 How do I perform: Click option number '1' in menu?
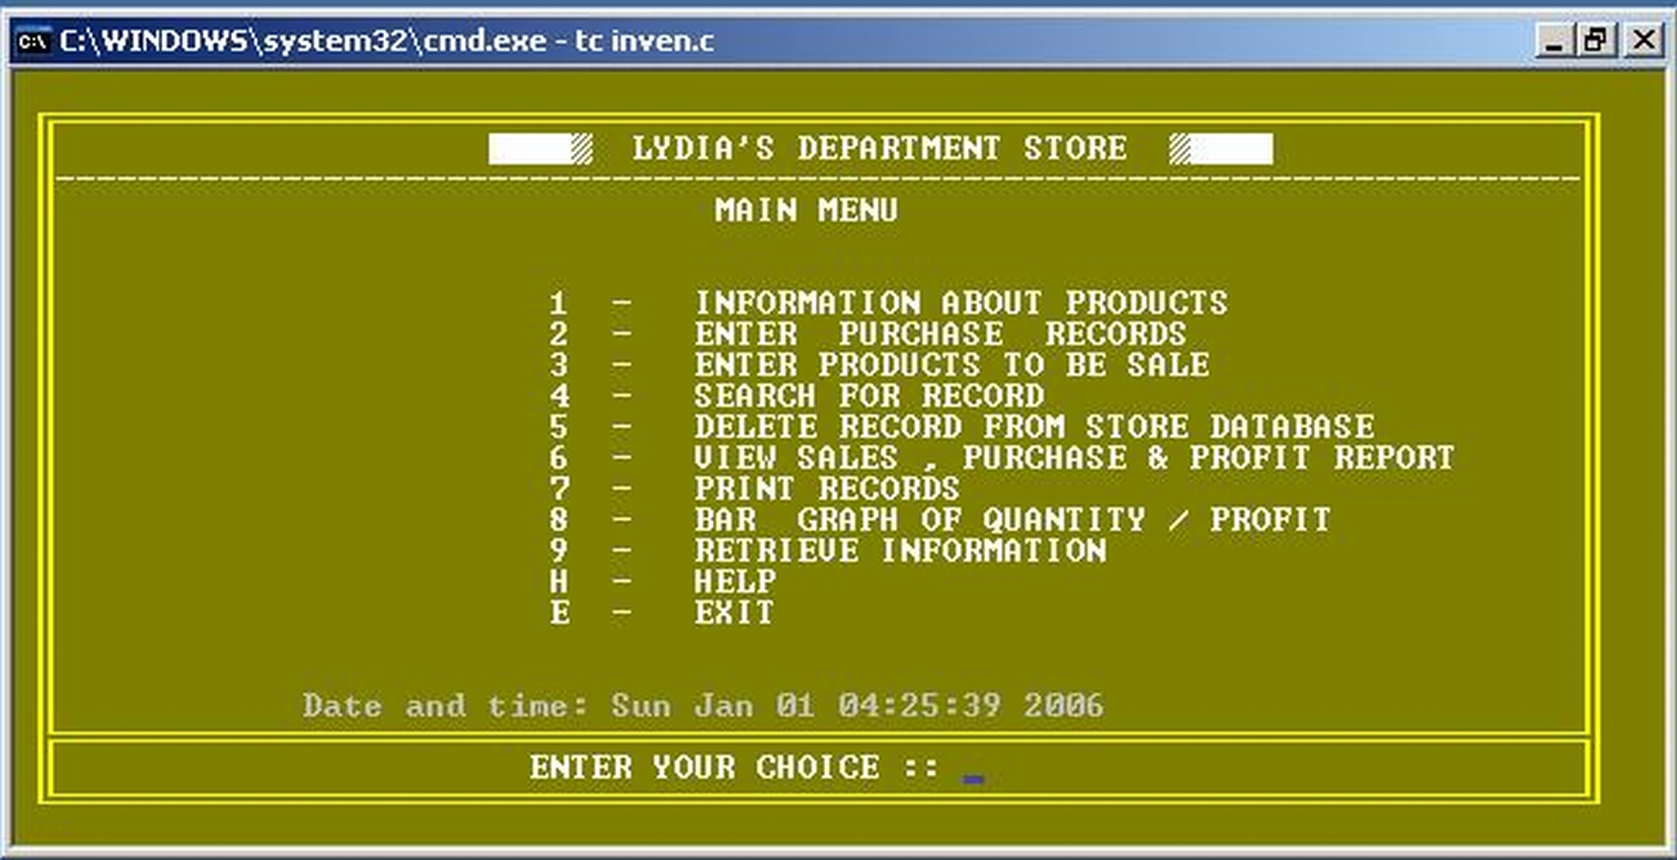(559, 304)
